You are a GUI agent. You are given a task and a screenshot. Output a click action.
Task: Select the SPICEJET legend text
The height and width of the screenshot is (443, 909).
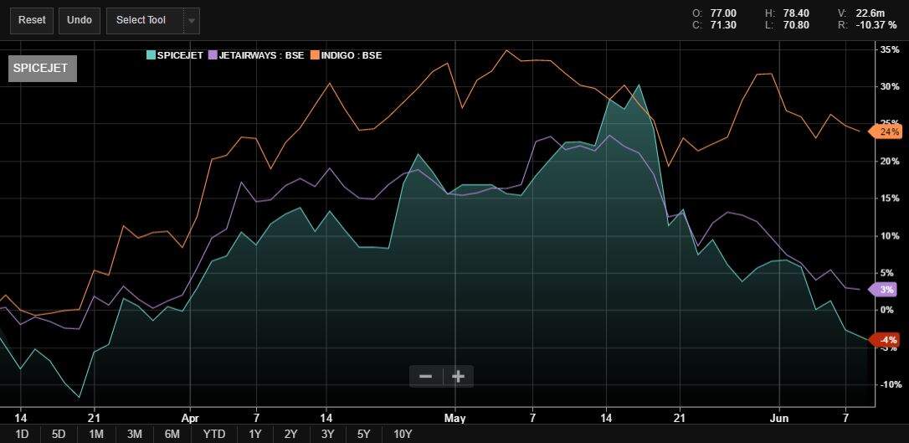[x=180, y=55]
